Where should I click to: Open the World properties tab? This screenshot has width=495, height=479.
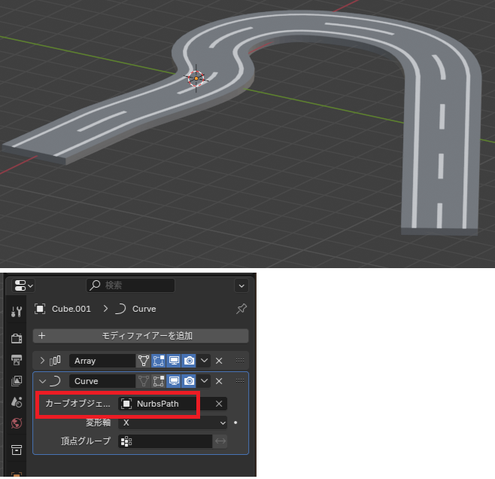[x=17, y=423]
